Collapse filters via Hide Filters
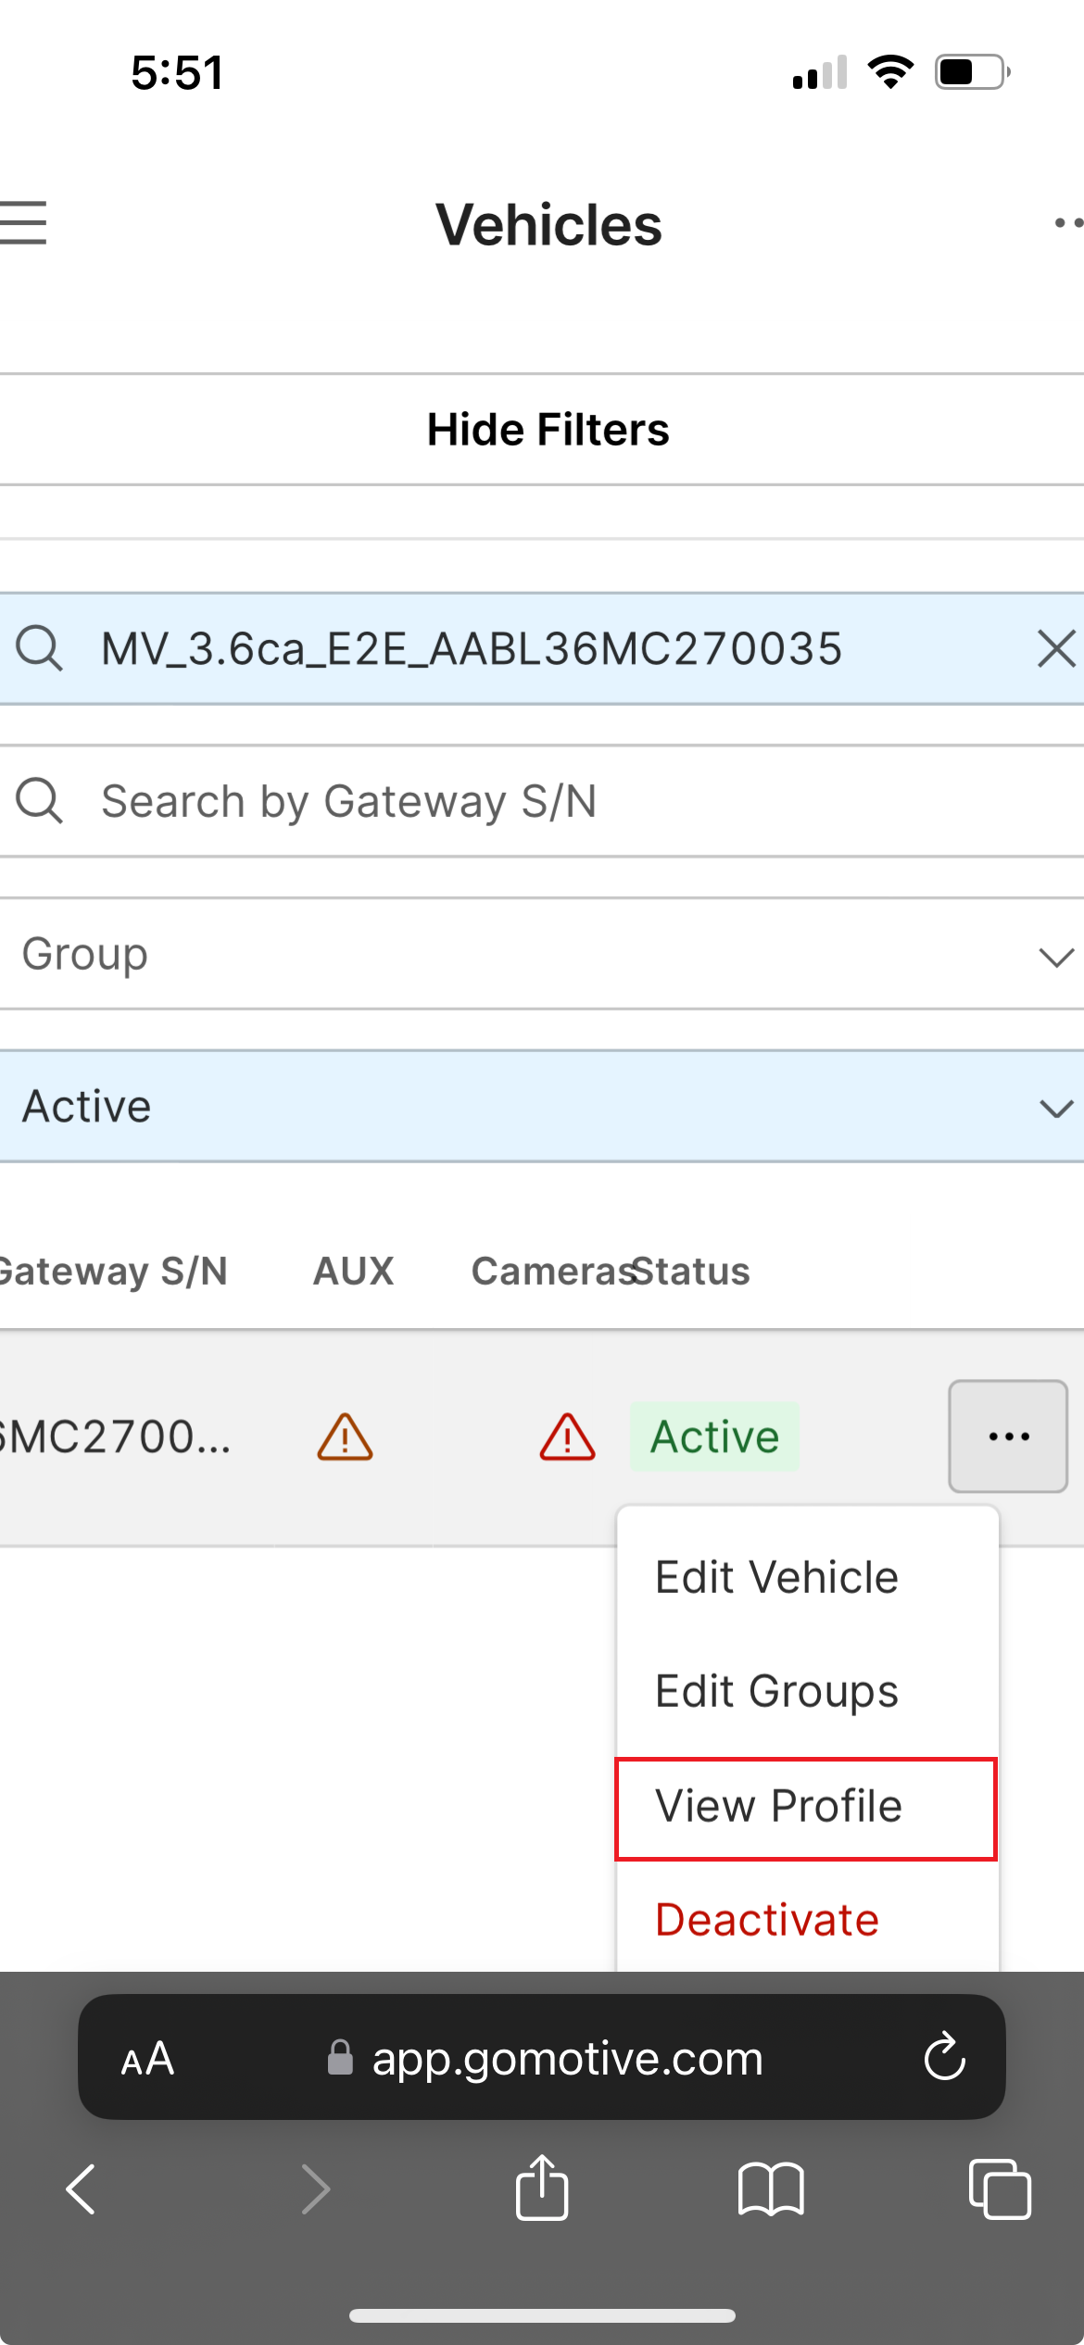Viewport: 1084px width, 2345px height. (x=548, y=430)
